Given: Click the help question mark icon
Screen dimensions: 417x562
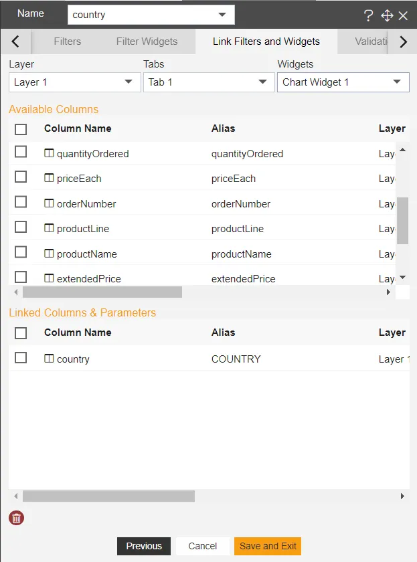Looking at the screenshot, I should pyautogui.click(x=368, y=15).
